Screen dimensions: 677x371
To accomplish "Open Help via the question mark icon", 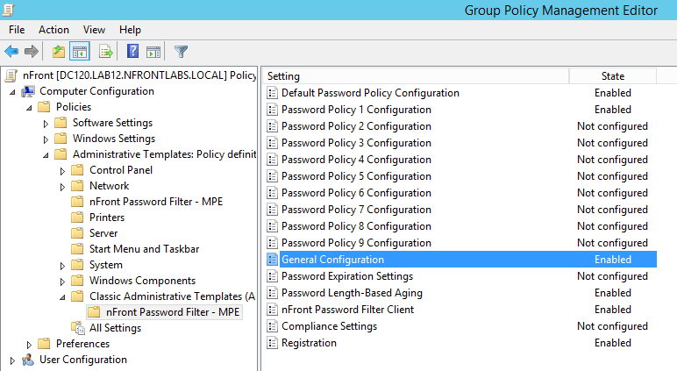I will coord(132,52).
